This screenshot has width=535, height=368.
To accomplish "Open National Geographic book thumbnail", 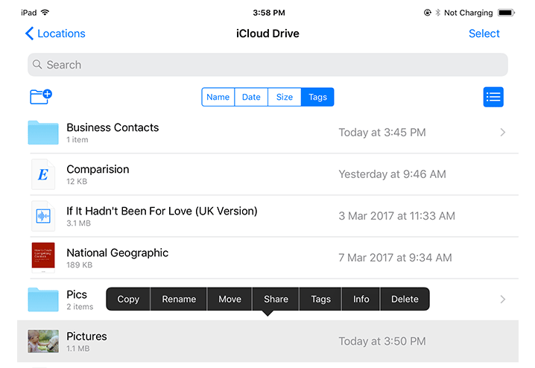I will click(43, 258).
